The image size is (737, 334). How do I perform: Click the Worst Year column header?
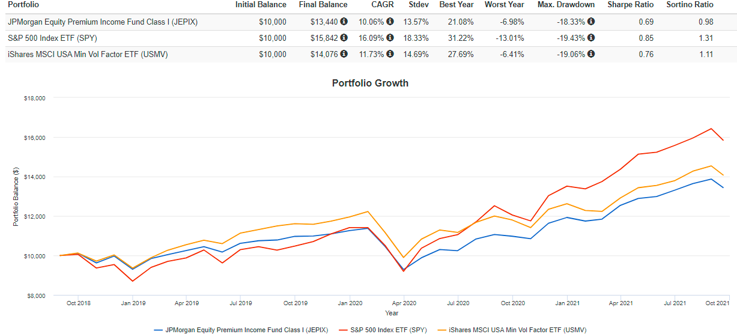point(504,5)
